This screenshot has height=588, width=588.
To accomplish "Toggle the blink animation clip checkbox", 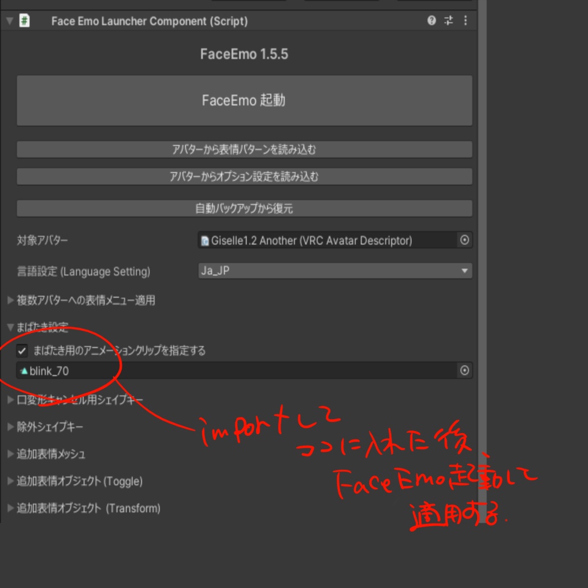I will (x=22, y=351).
